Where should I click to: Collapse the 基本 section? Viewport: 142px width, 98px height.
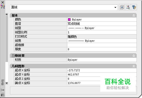click(134, 15)
